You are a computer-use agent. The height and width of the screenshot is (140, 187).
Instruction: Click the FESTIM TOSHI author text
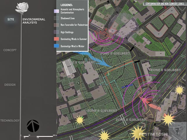tap(153, 134)
